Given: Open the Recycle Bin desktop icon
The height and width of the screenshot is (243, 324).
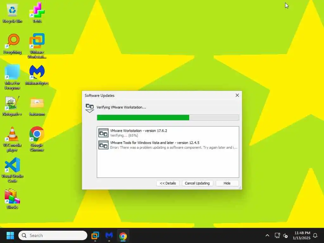Looking at the screenshot, I should pyautogui.click(x=12, y=13).
